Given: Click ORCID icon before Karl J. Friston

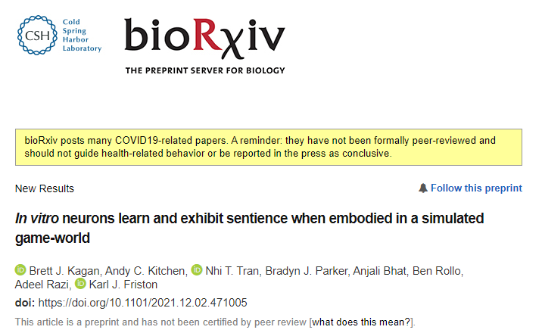Looking at the screenshot, I should [x=80, y=285].
